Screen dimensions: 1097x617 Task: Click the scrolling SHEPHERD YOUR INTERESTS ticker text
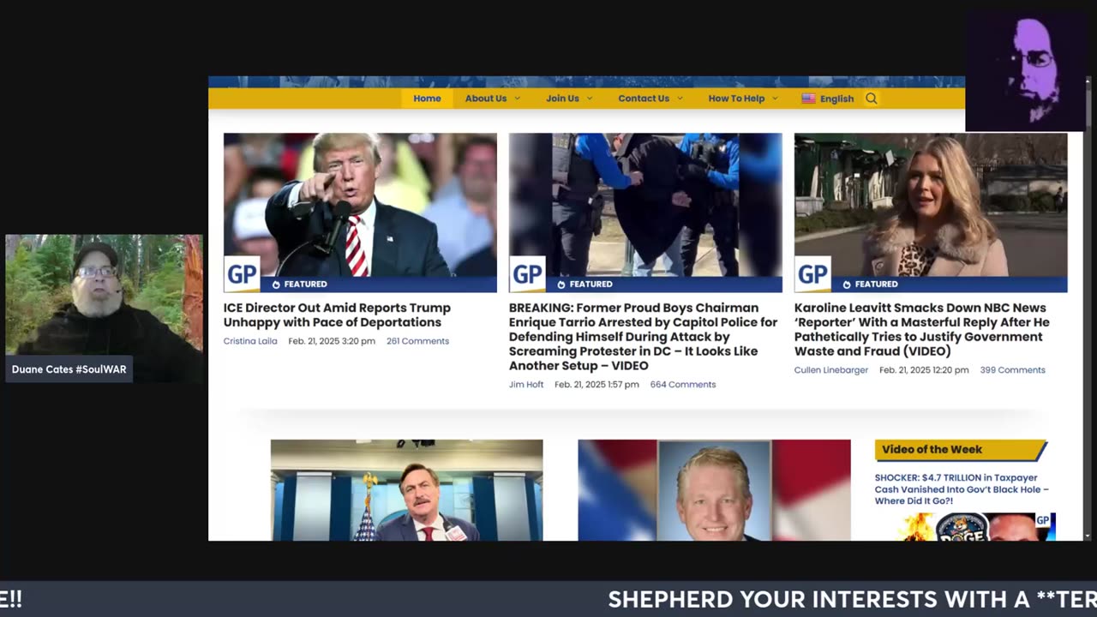[852, 600]
